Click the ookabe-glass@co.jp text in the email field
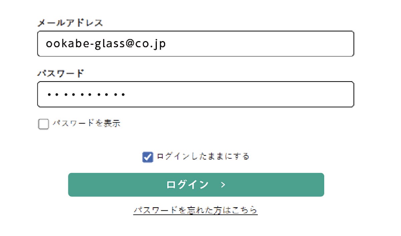401x236 pixels. [x=106, y=44]
